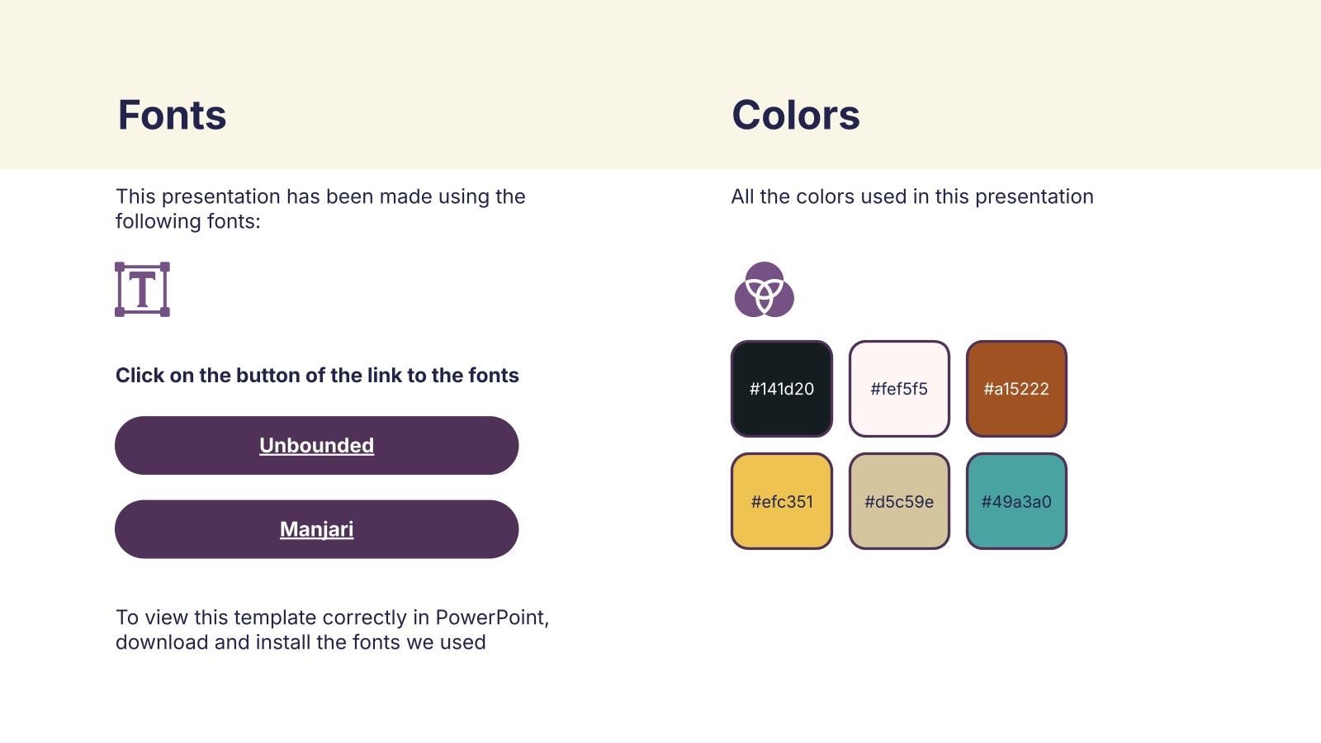Select the dark #141d20 color swatch
The image size is (1321, 743).
(x=781, y=388)
